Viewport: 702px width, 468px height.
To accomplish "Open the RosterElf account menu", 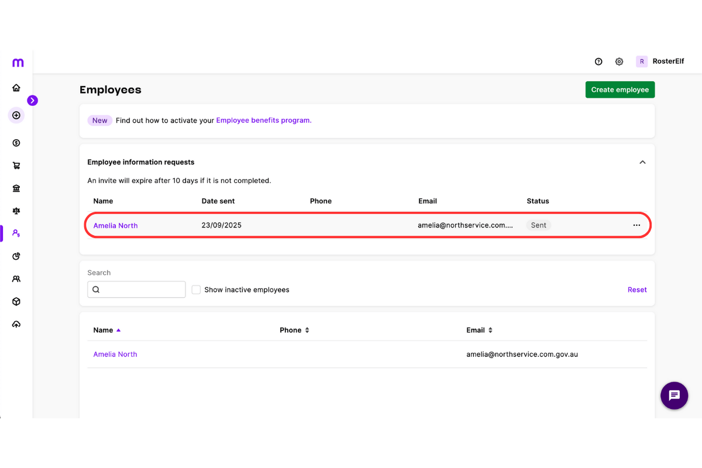I will [660, 61].
